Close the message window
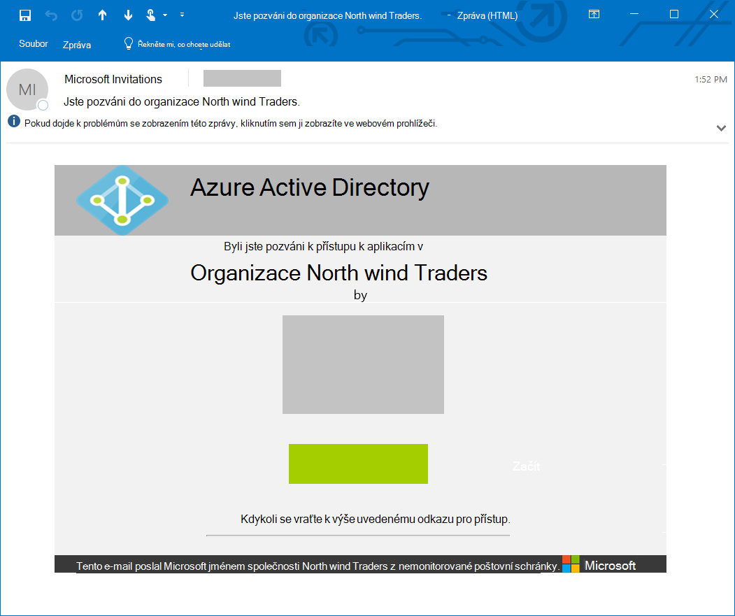The height and width of the screenshot is (616, 735). (x=714, y=14)
